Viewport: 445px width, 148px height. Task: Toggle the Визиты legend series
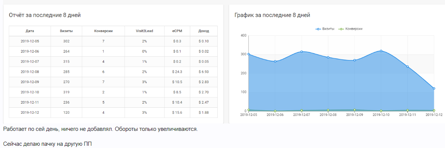coord(325,29)
